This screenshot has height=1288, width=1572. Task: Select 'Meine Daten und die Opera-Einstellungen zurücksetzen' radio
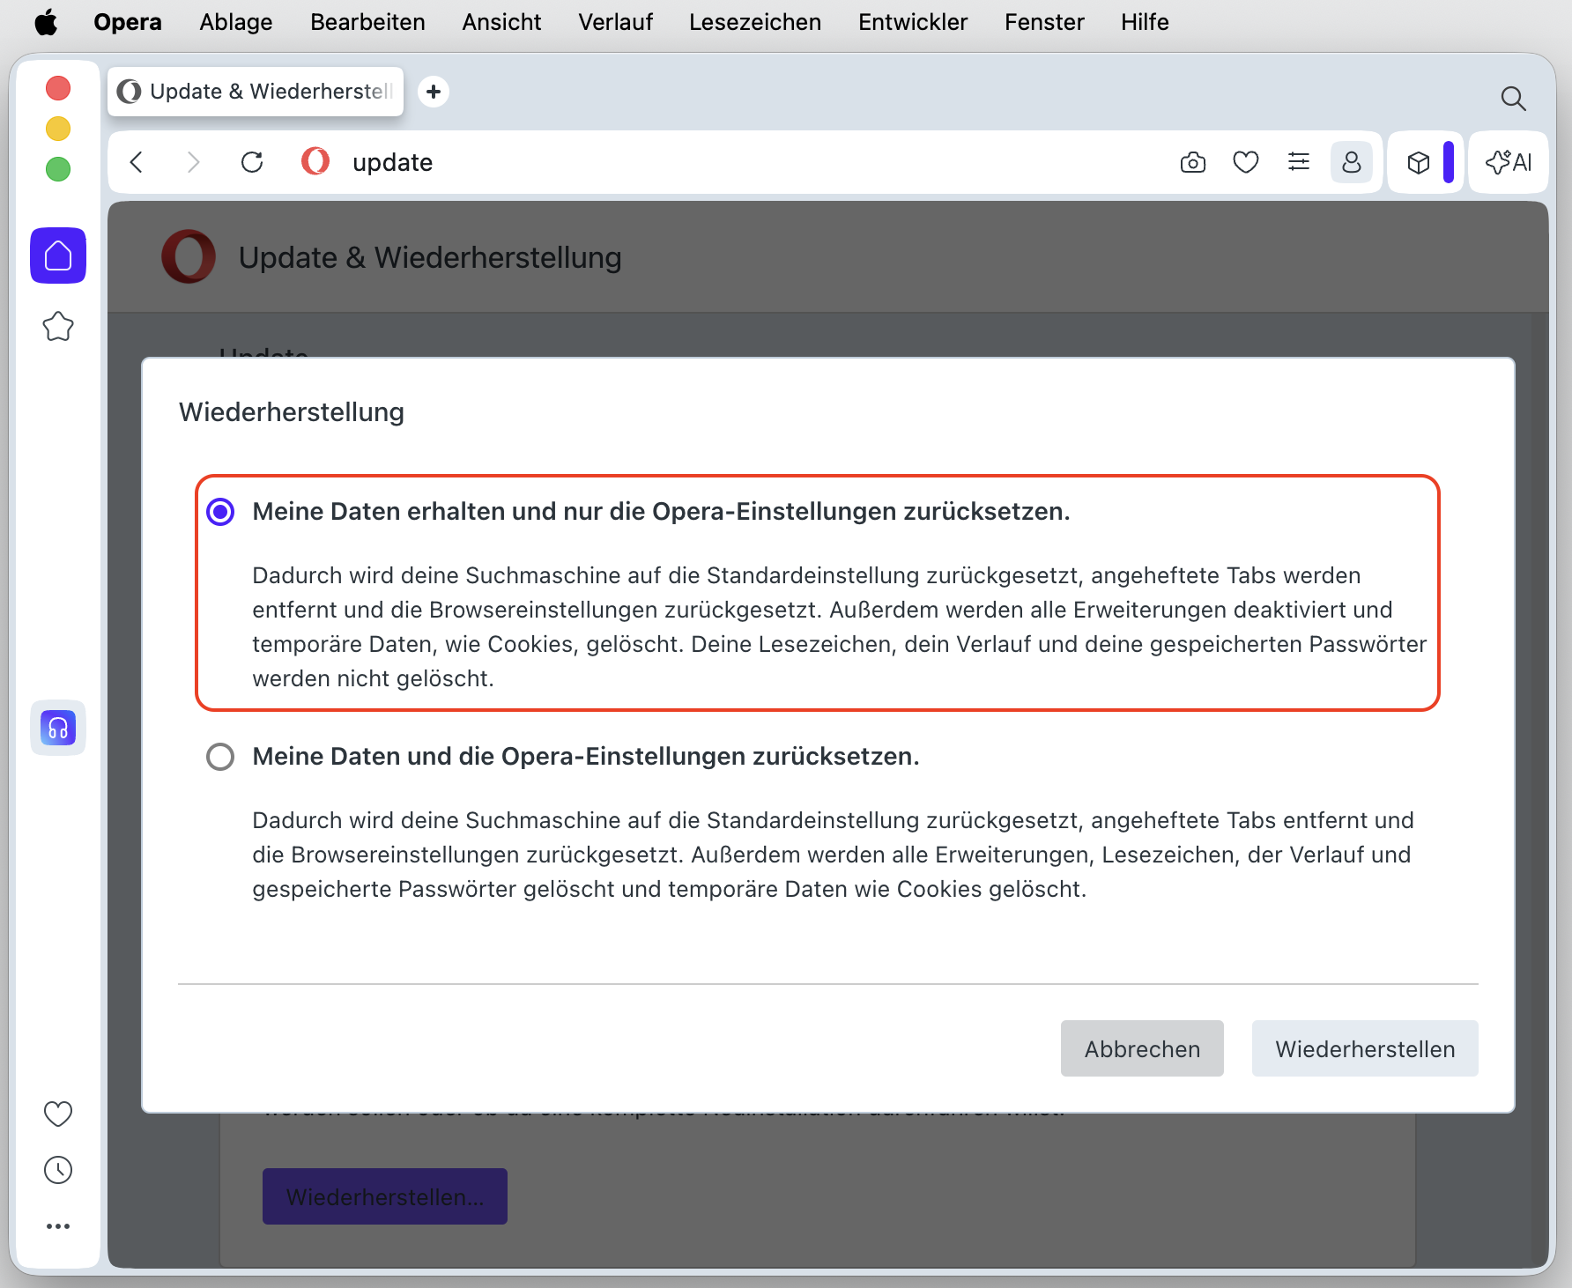tap(220, 757)
